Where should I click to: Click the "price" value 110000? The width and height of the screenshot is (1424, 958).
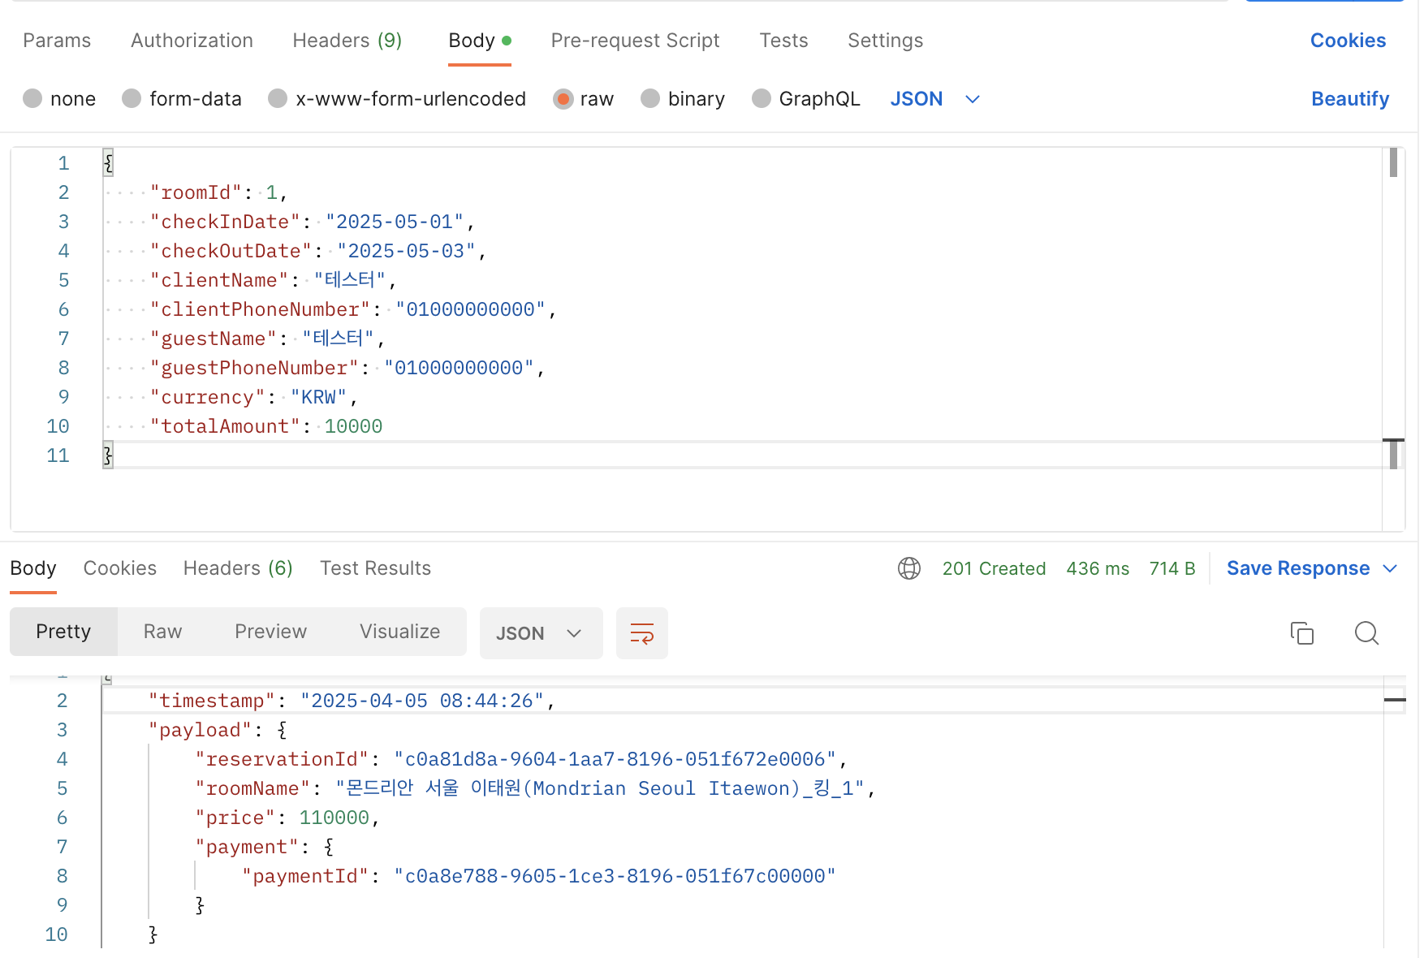[334, 818]
